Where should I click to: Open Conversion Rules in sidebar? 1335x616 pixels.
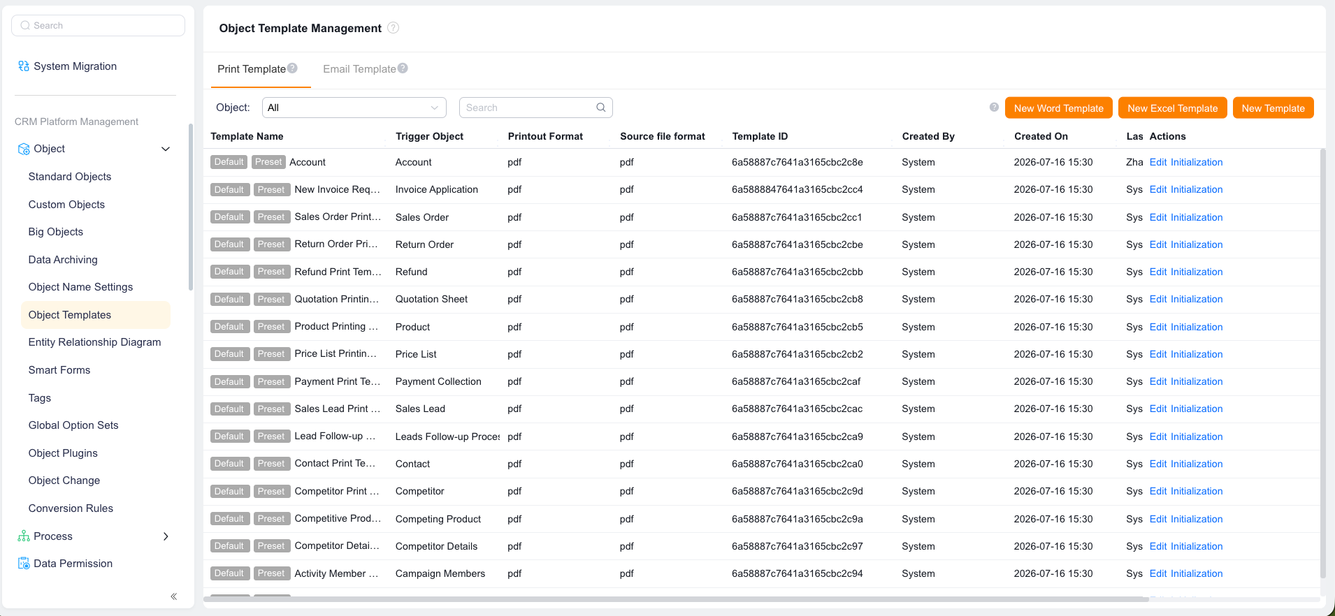tap(71, 508)
